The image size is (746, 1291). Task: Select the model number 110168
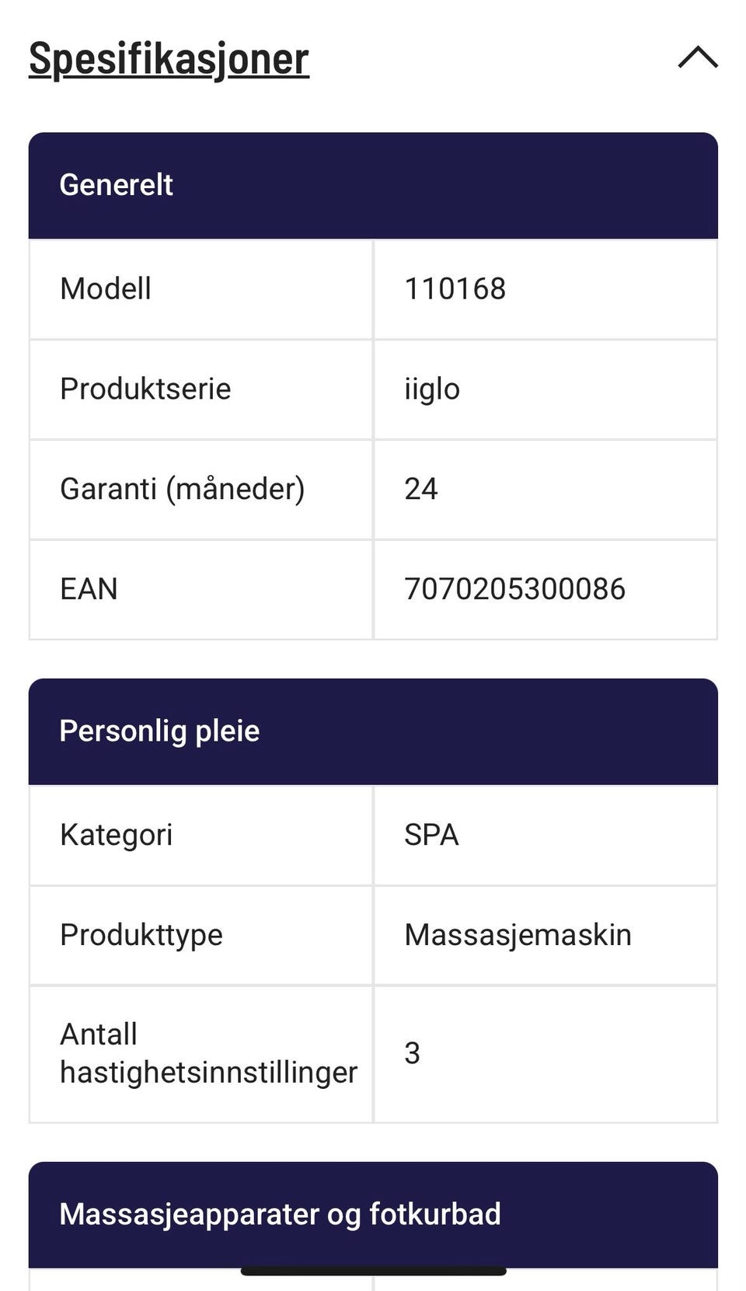pyautogui.click(x=455, y=289)
